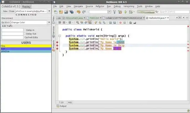This screenshot has width=190, height=113.
Task: Click the Debug Project icon
Action: 131,12
